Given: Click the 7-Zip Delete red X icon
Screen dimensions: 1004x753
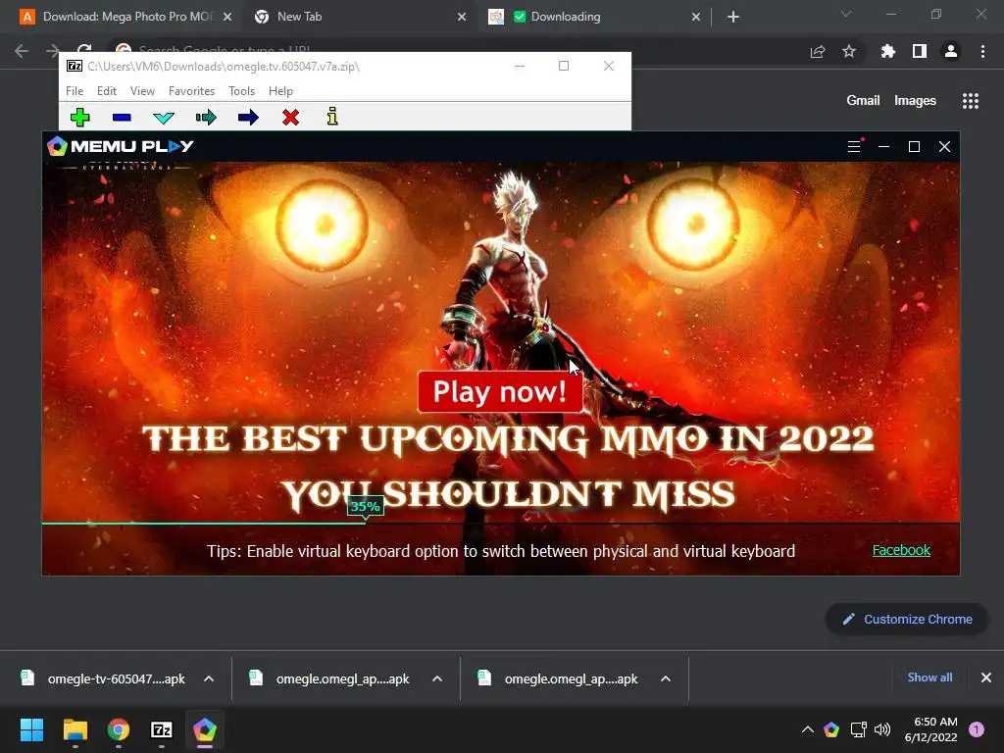Looking at the screenshot, I should 290,118.
